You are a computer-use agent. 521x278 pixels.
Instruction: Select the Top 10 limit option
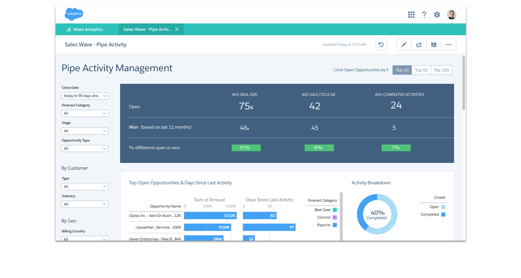[402, 70]
